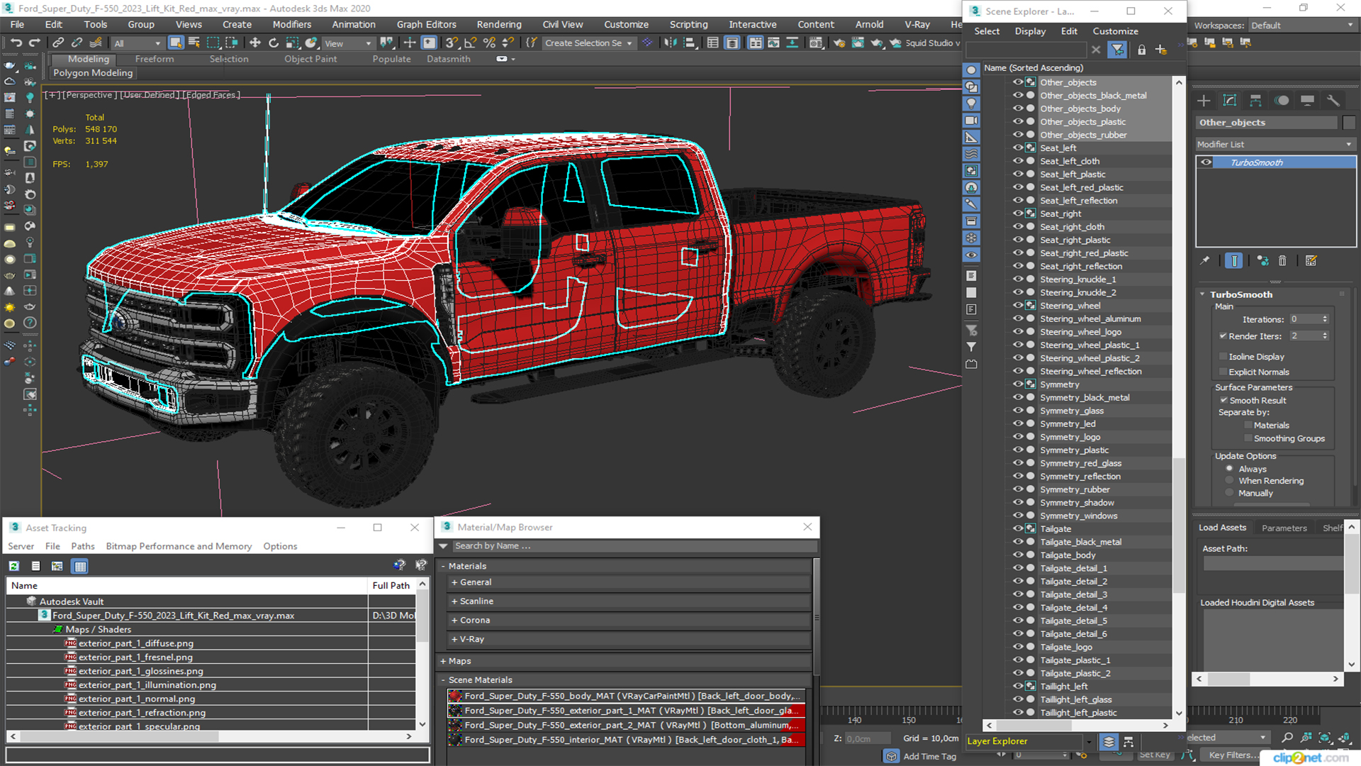Open the reference coordinate View dropdown

click(347, 43)
